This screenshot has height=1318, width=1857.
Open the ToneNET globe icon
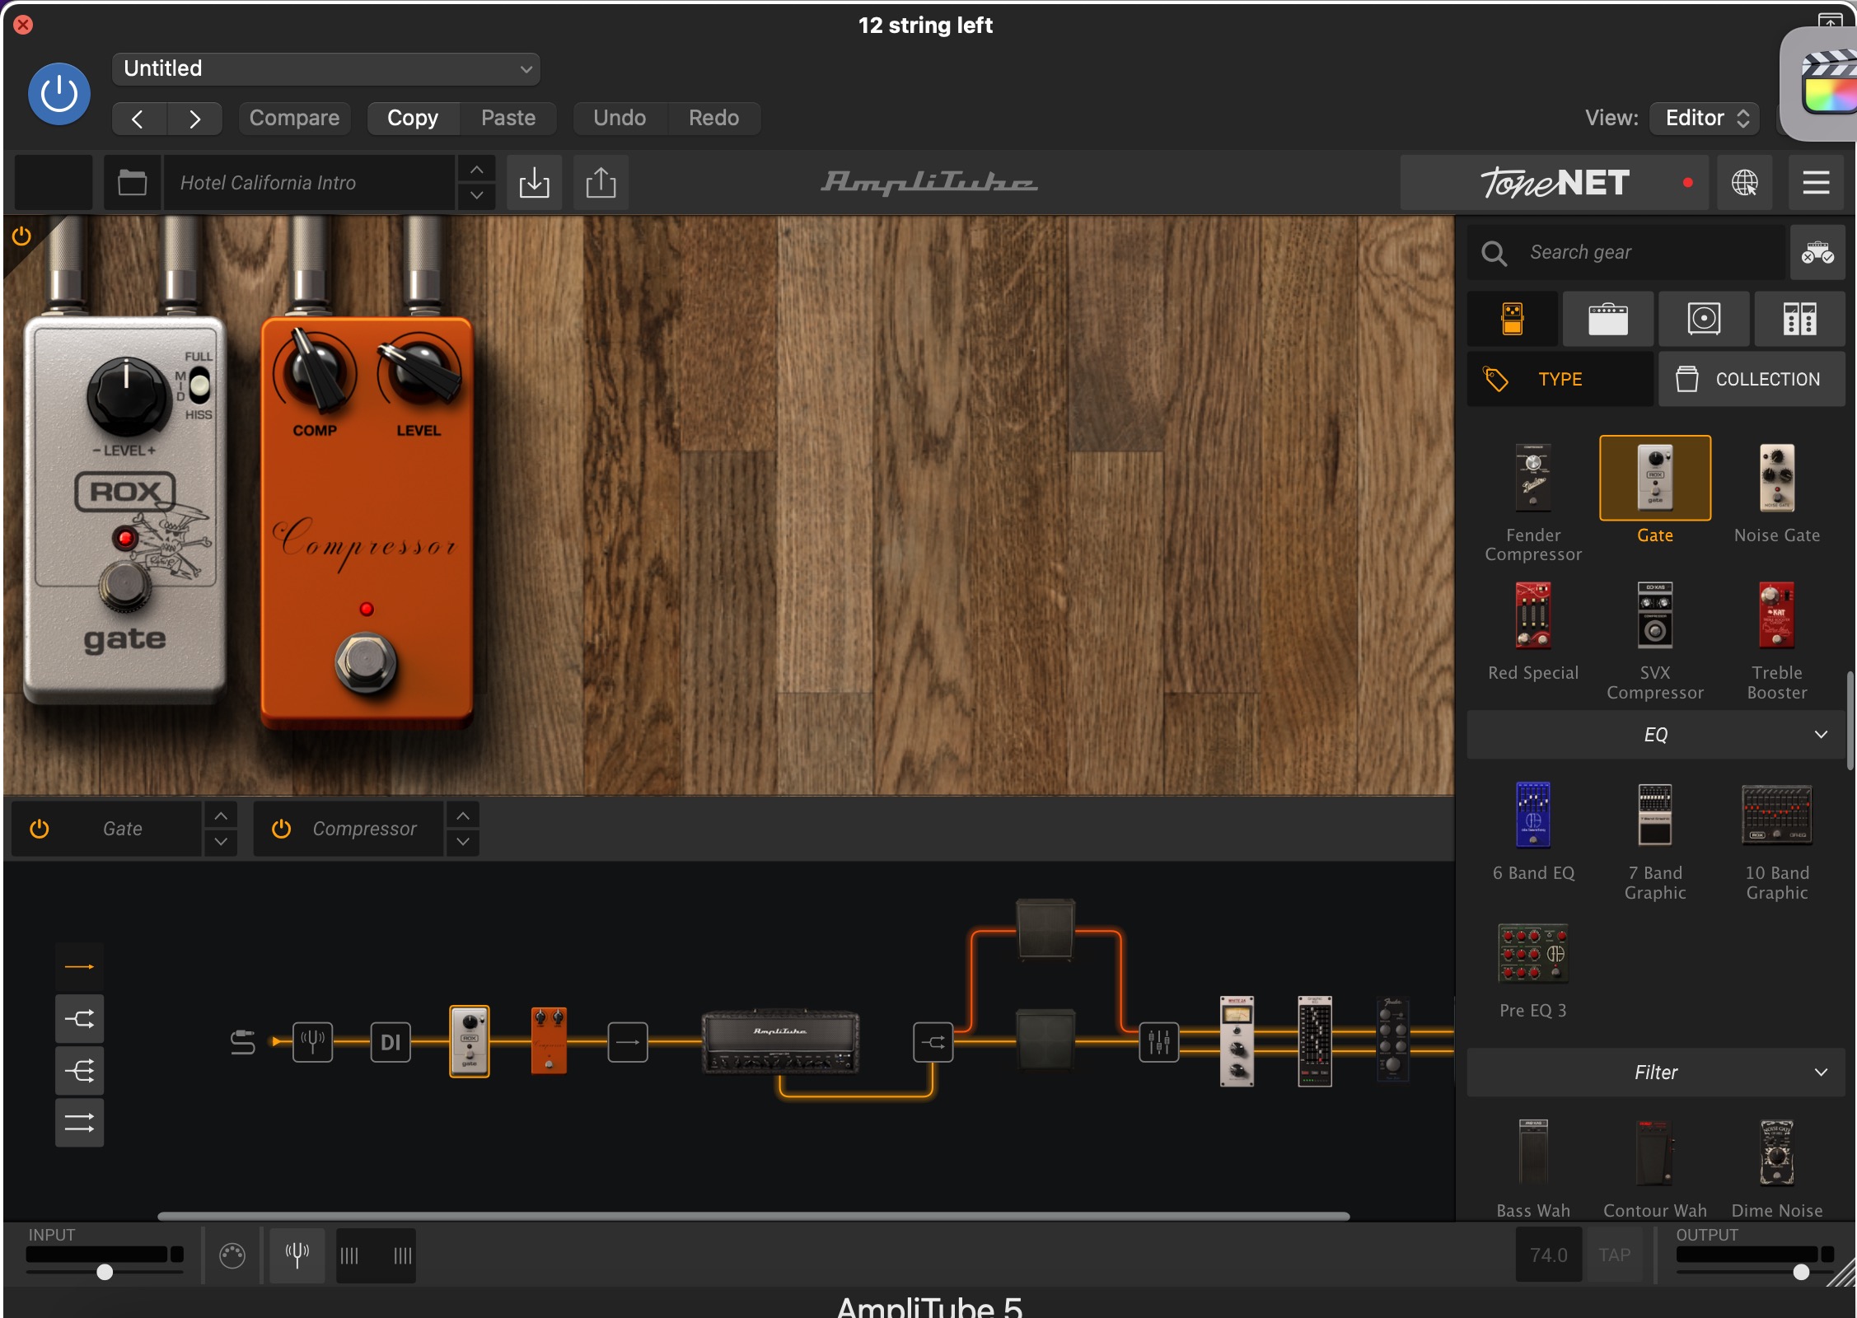pyautogui.click(x=1744, y=182)
